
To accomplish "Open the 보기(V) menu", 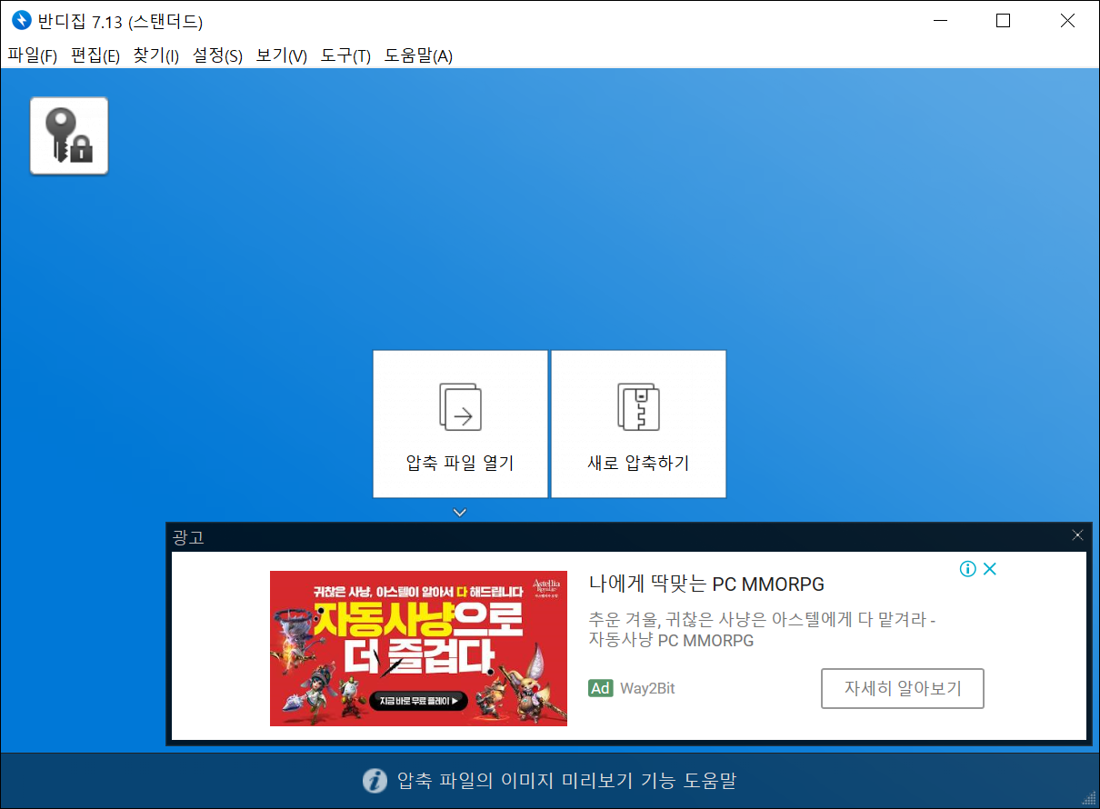I will pyautogui.click(x=282, y=55).
